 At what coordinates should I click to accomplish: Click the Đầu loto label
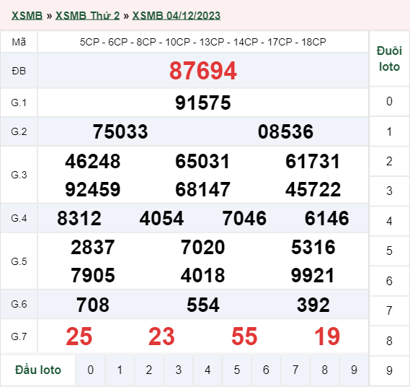click(38, 370)
